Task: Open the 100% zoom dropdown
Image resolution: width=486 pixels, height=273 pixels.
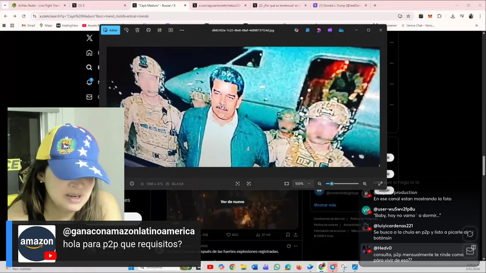Action: (303, 184)
